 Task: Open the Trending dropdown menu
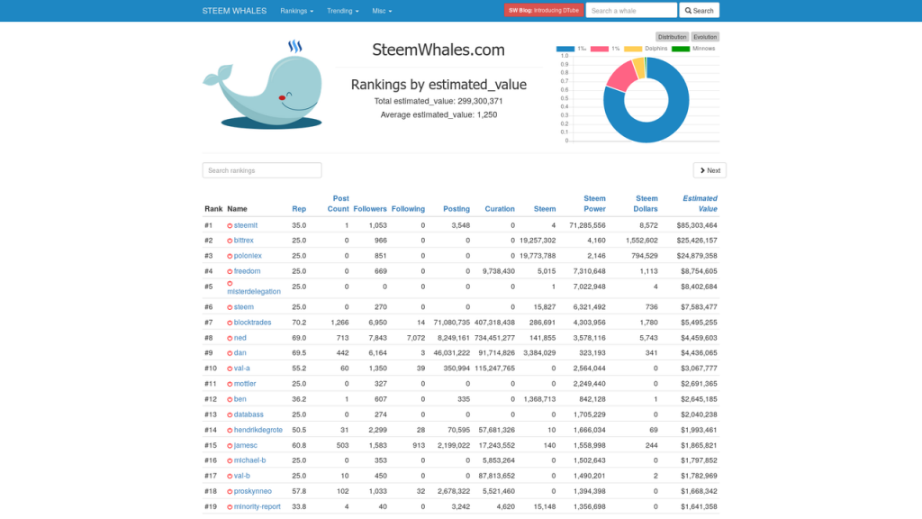pos(343,11)
